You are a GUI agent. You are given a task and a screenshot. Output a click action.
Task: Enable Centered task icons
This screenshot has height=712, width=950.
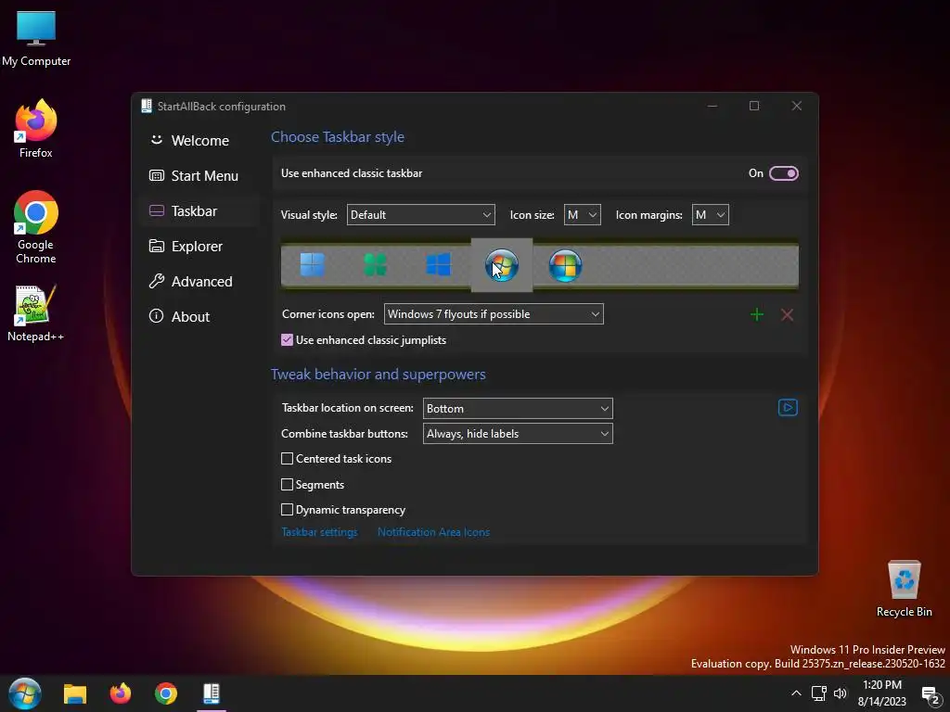coord(288,459)
